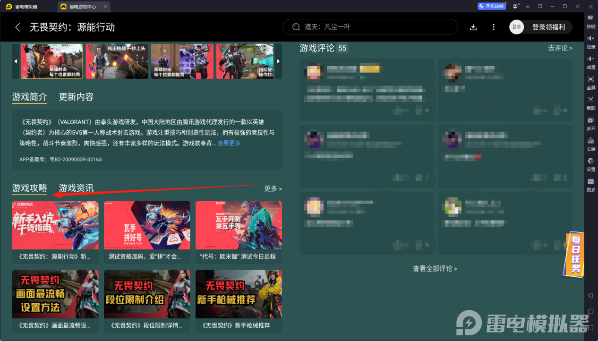The image size is (598, 341).
Task: Open the 按键 key mapping tool
Action: coord(591,21)
